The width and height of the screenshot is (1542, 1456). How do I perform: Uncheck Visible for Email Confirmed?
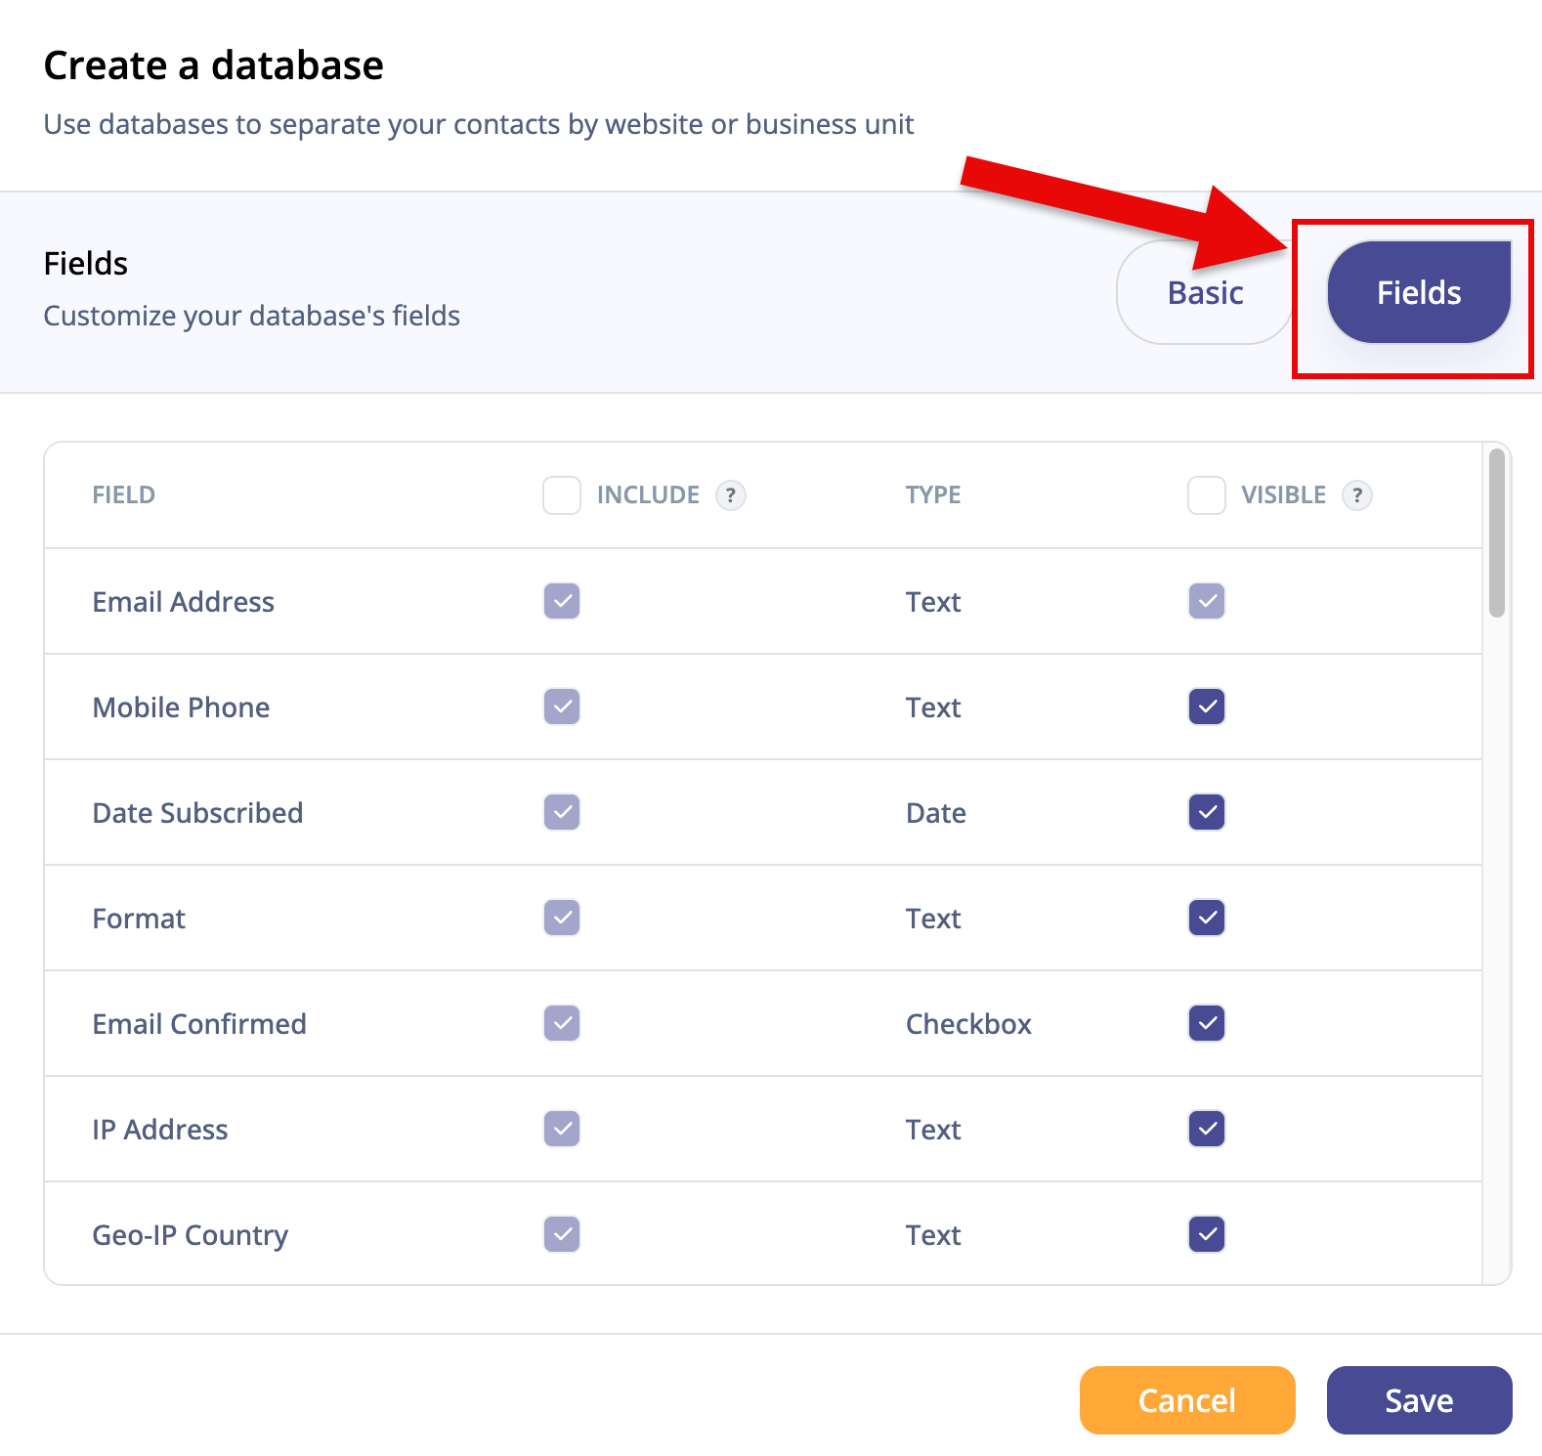(x=1207, y=1023)
